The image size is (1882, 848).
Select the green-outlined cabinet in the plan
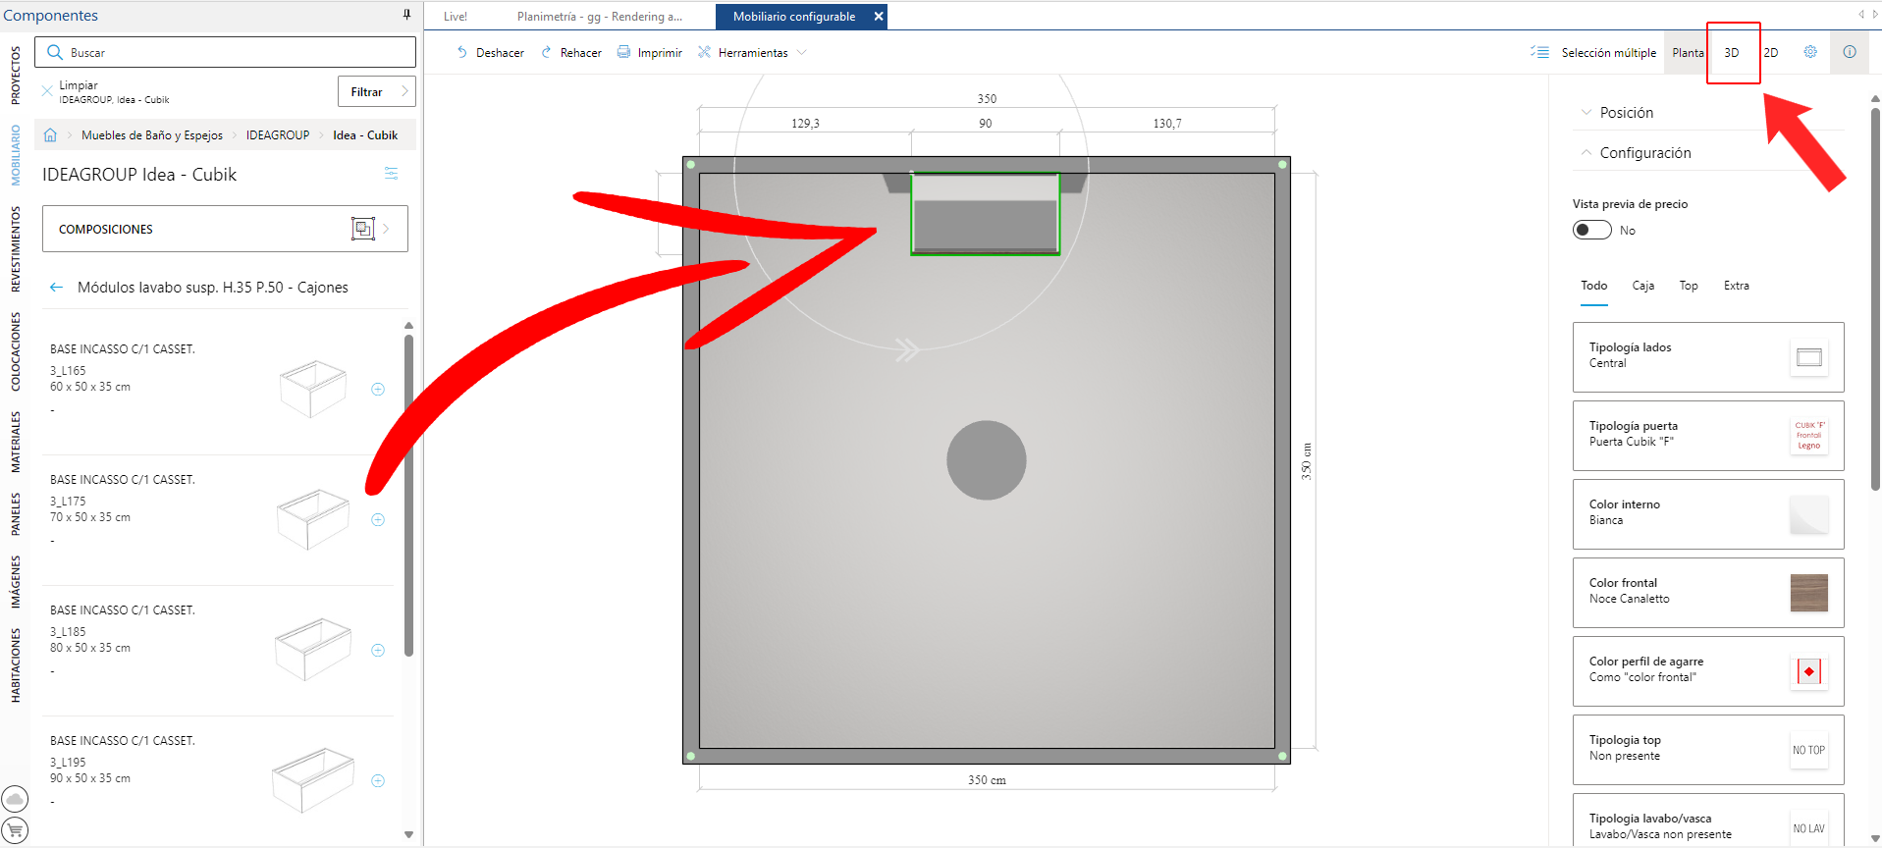(x=986, y=214)
